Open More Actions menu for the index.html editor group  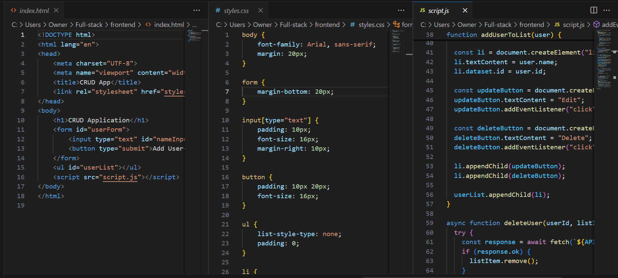(x=197, y=10)
